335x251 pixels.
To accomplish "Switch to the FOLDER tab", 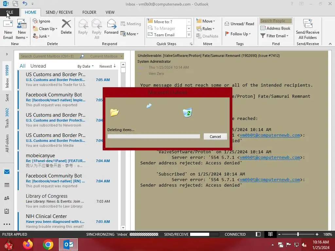I will [x=89, y=12].
